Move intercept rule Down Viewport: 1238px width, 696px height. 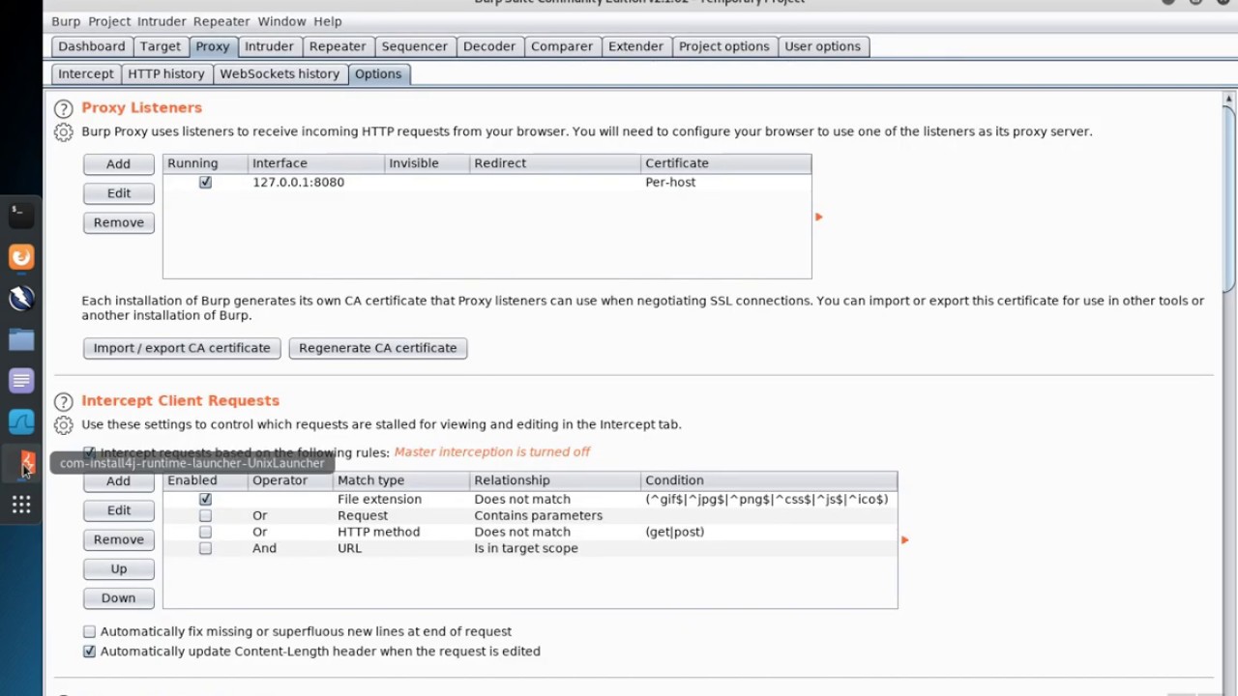click(118, 597)
